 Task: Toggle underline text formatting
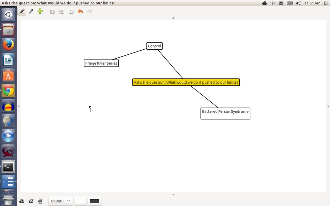[40, 201]
